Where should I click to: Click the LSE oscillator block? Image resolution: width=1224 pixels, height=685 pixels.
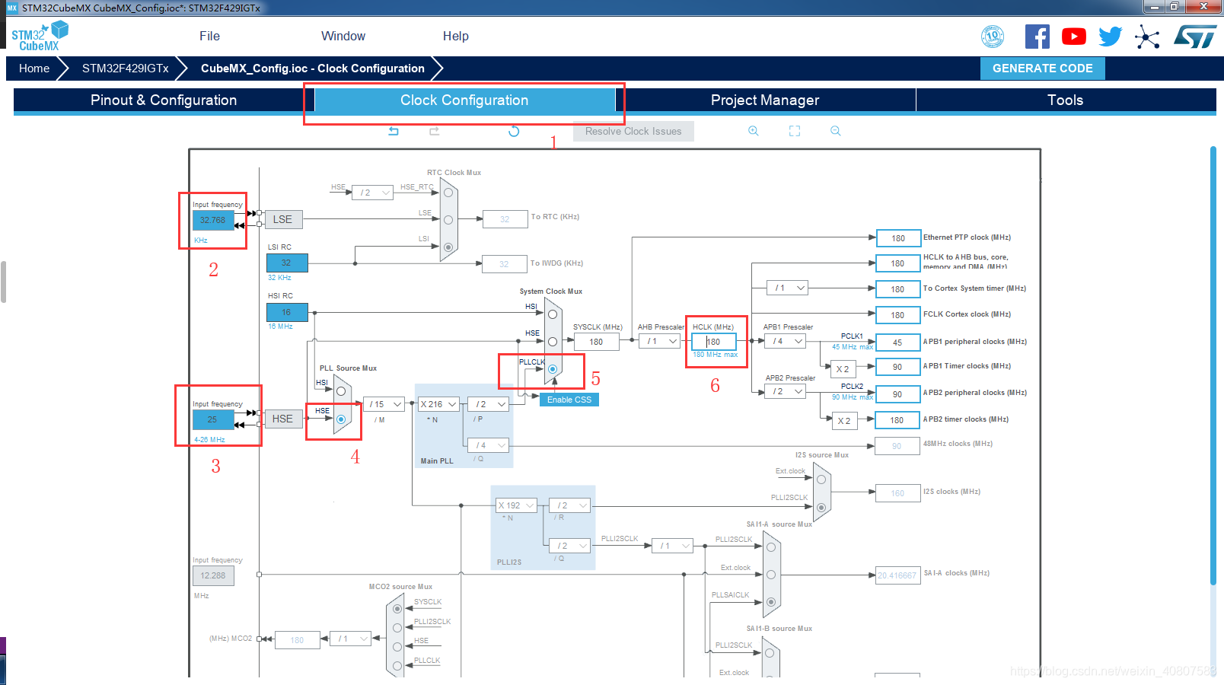tap(282, 219)
